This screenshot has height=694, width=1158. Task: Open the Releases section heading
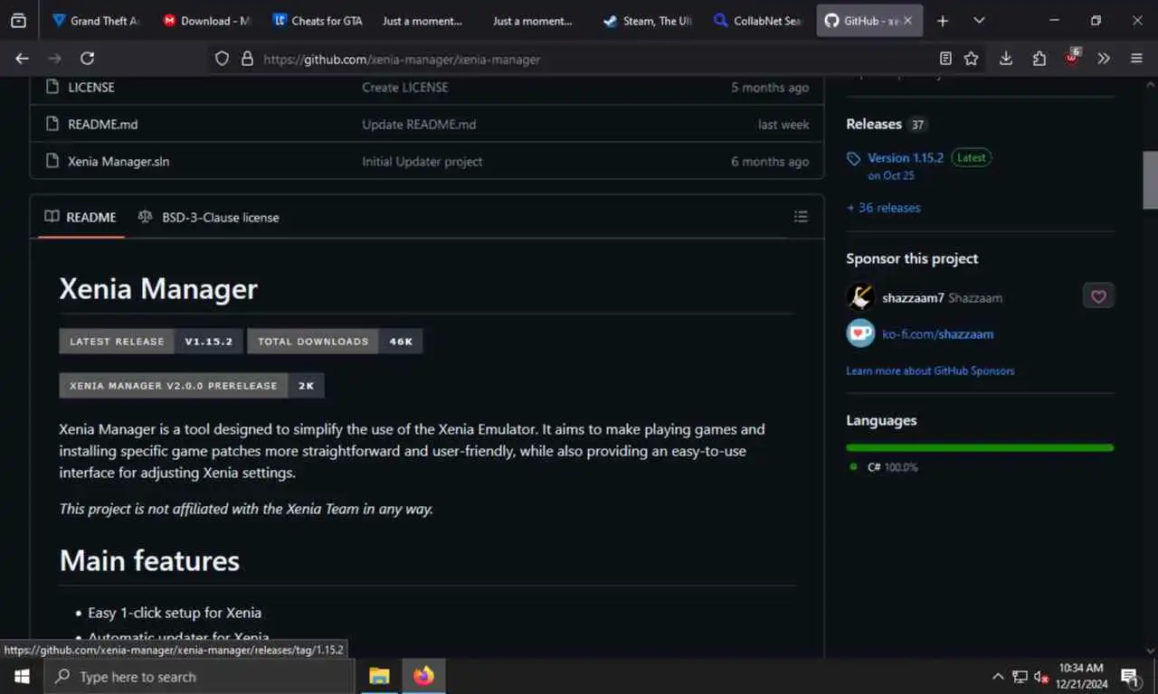[x=874, y=124]
